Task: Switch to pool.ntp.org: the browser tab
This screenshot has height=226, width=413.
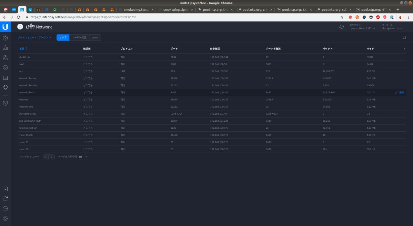Action: 215,10
